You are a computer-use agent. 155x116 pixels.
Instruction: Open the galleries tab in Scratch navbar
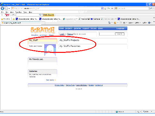click(x=77, y=28)
